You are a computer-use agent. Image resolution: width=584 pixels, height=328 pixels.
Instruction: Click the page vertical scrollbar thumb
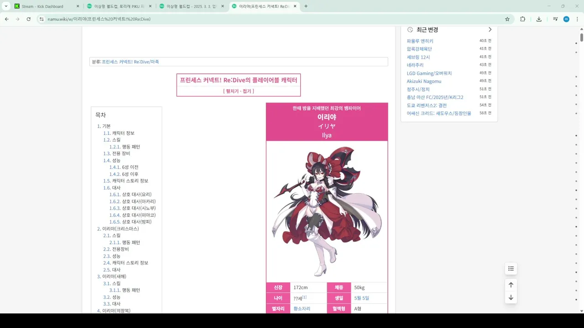pos(582,37)
